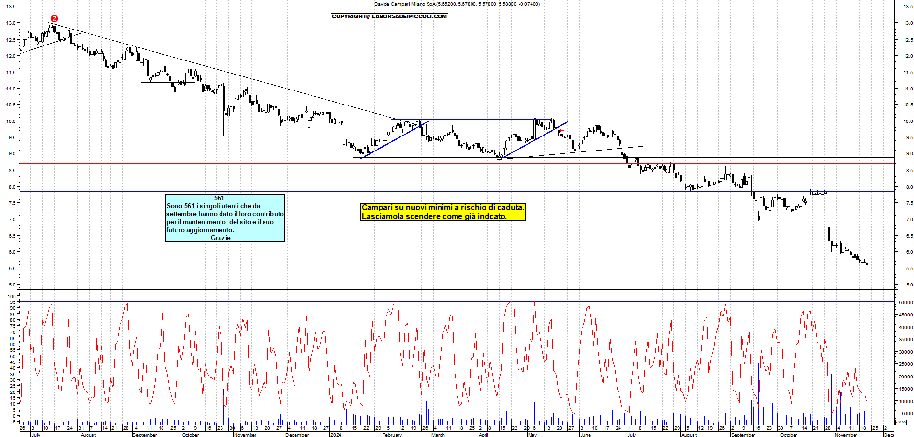Click the 95 oscillator scale value
The width and height of the screenshot is (914, 437).
click(13, 302)
